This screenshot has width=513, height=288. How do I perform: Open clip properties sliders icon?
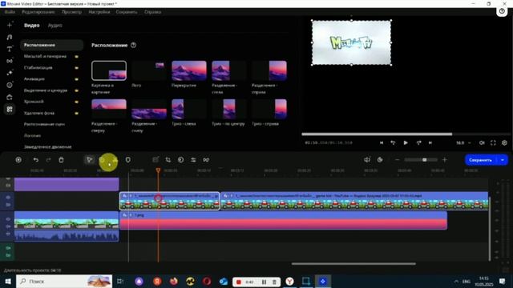tap(193, 160)
